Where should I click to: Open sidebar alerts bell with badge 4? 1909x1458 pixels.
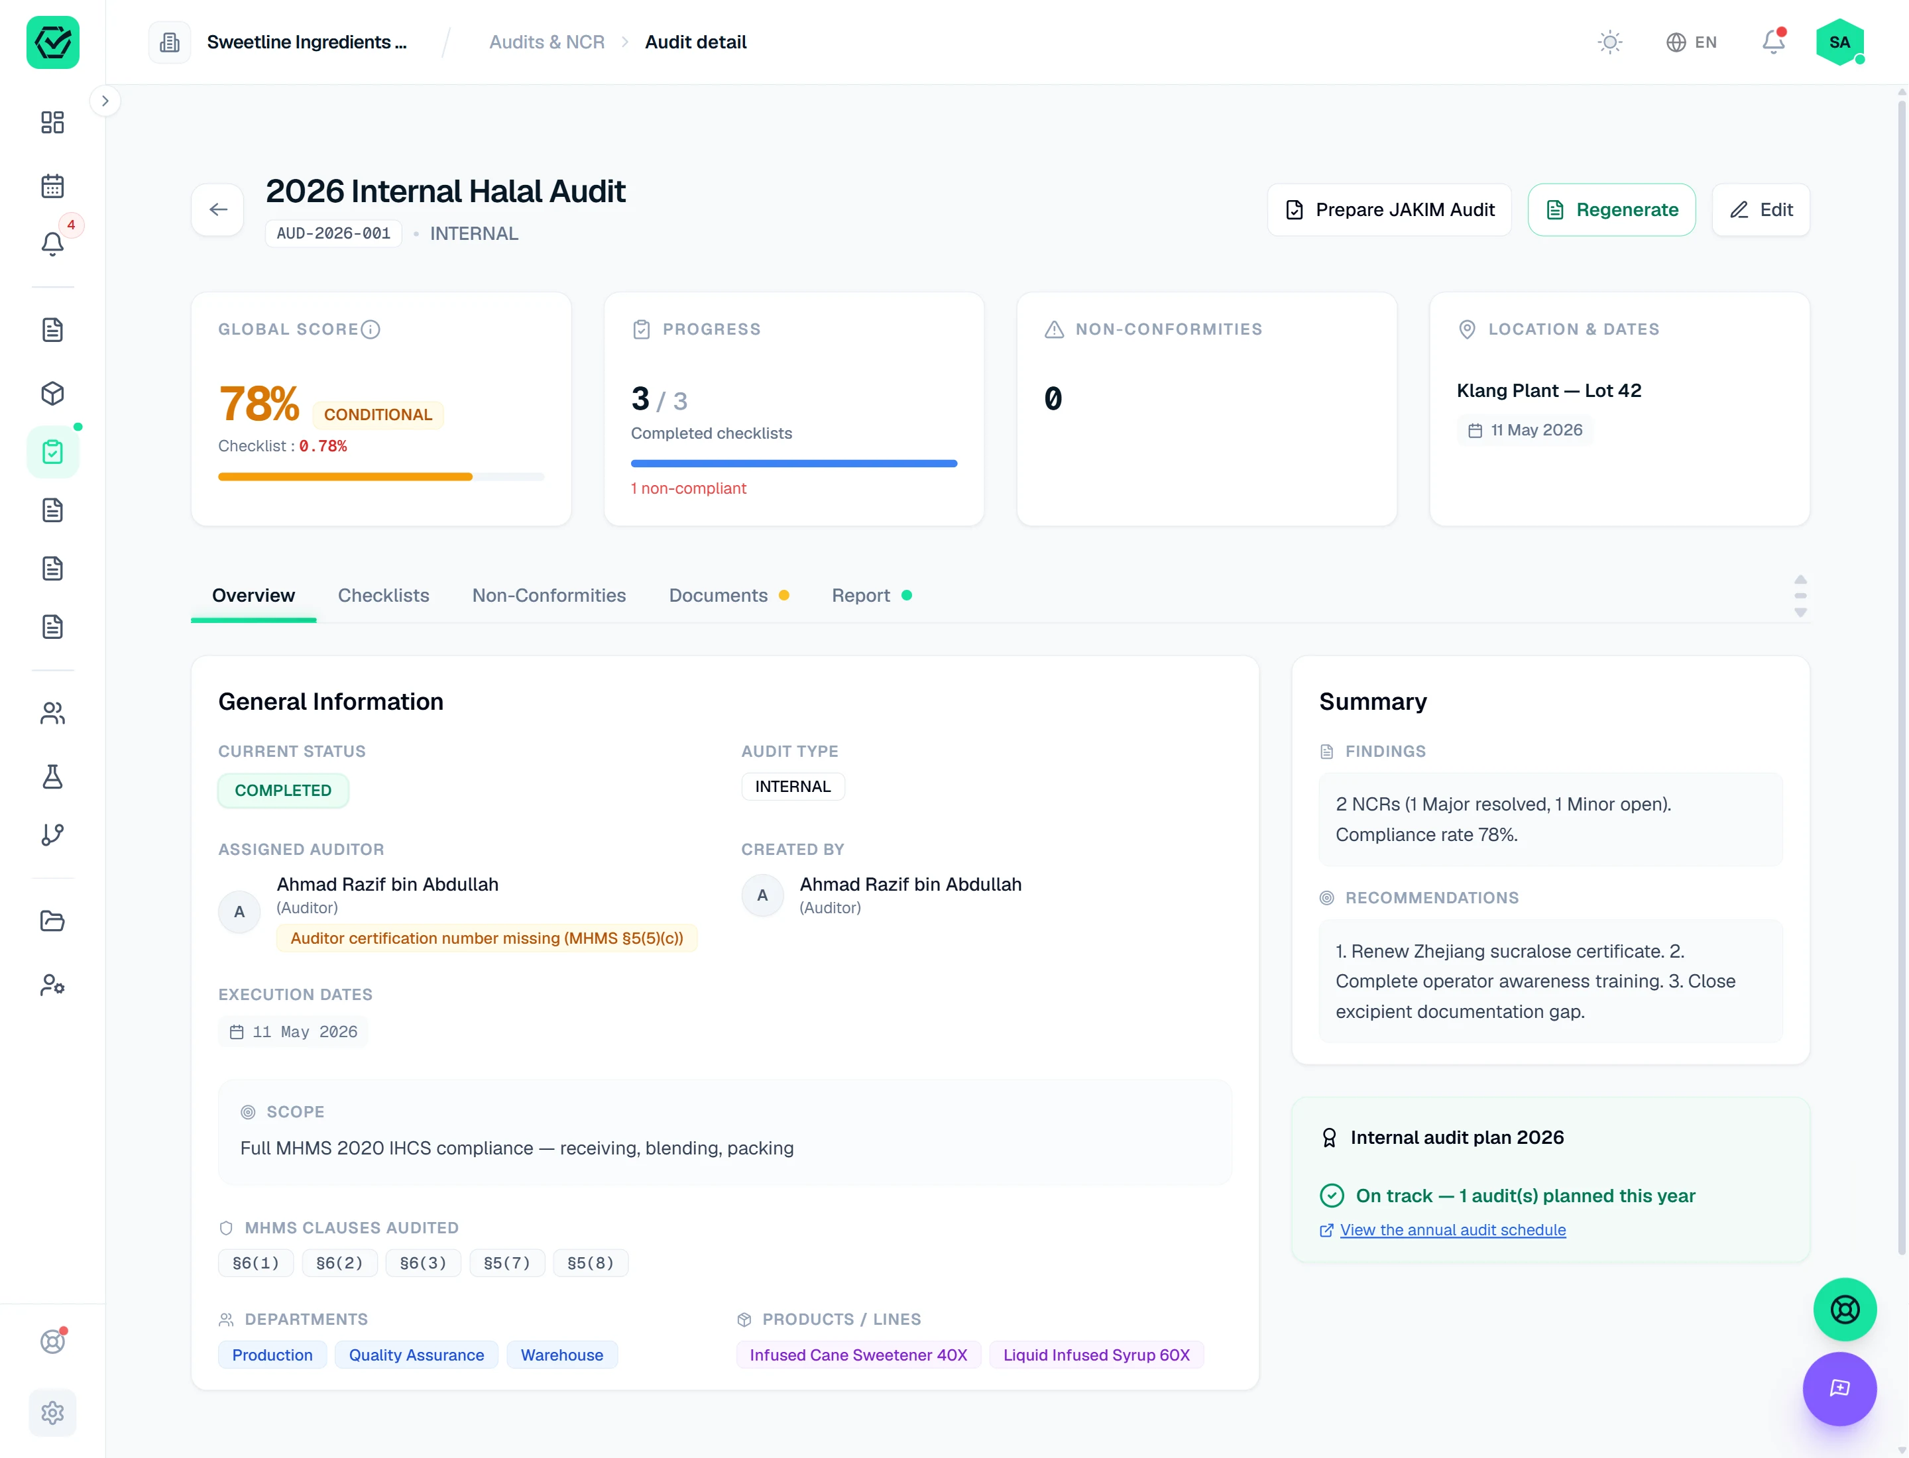pyautogui.click(x=52, y=244)
